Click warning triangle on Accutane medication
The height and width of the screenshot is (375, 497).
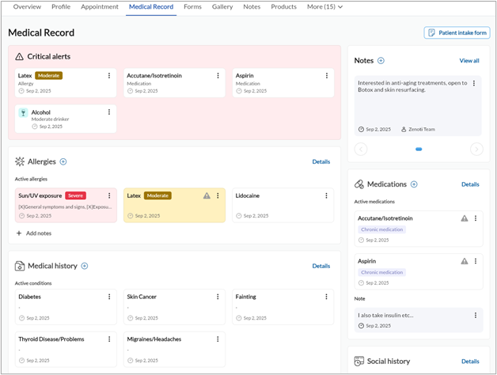point(465,218)
